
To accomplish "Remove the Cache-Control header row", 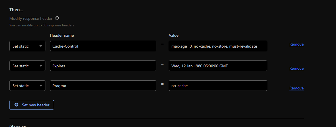I will tap(296, 44).
